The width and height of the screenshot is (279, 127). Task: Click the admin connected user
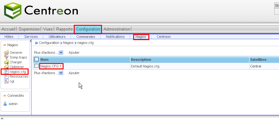(x=13, y=104)
